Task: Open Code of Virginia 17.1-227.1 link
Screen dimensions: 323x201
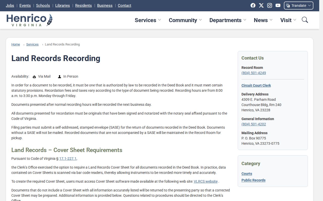Action: (68, 159)
